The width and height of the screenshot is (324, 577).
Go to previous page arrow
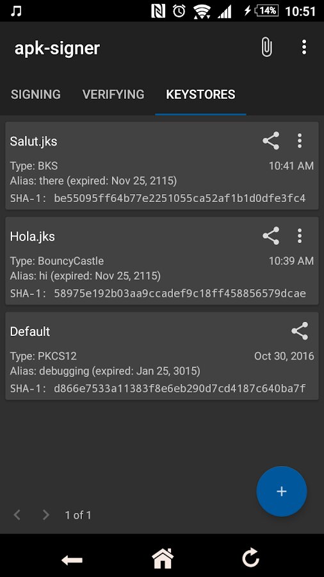17,514
